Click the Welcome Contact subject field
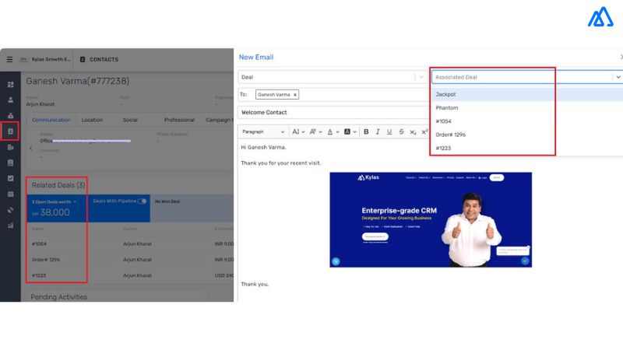623x350 pixels. point(333,113)
